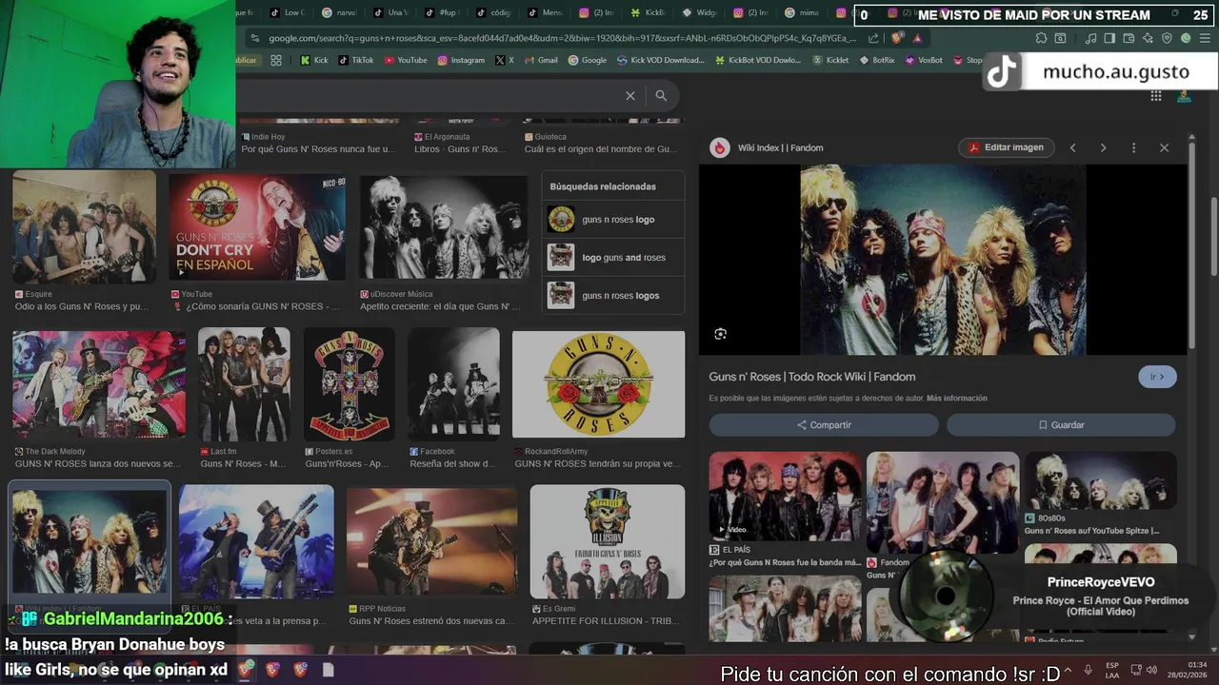Click the share icon in address bar

874,38
